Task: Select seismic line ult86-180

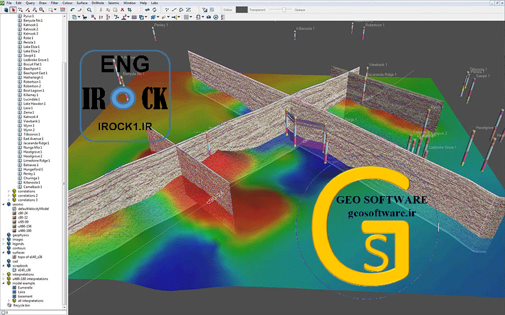Action: pyautogui.click(x=25, y=231)
